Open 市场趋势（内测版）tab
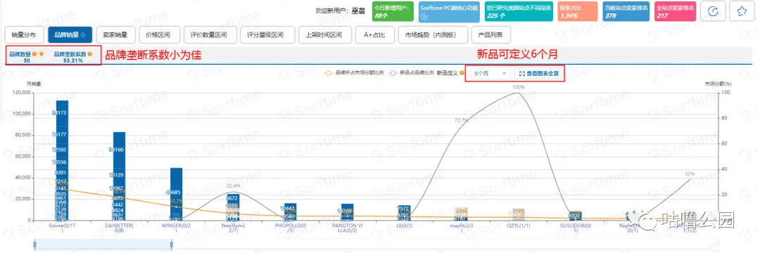Screen dimensions: 760x253 tap(433, 35)
